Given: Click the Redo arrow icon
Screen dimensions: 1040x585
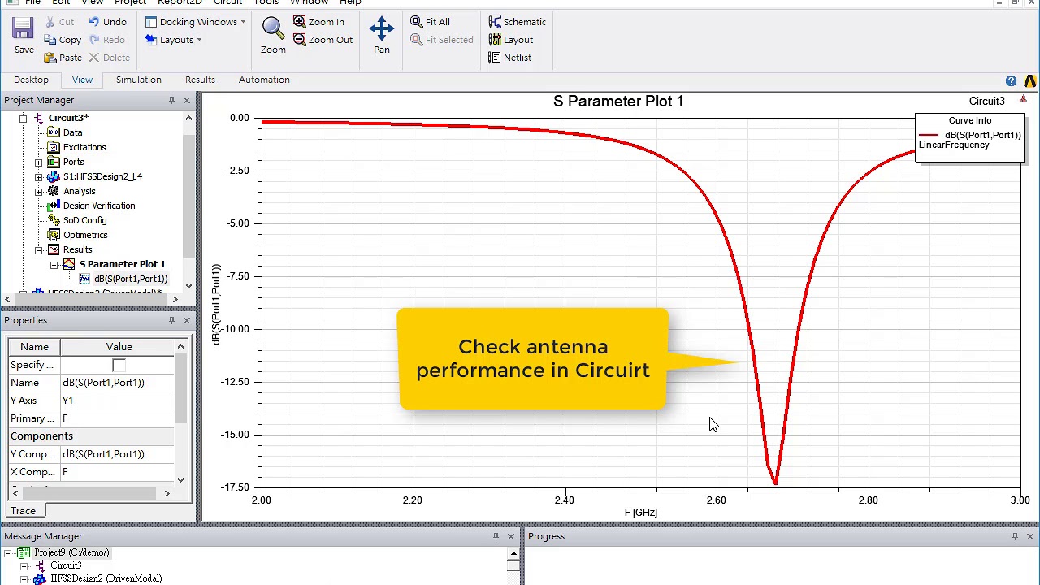Looking at the screenshot, I should coord(94,40).
